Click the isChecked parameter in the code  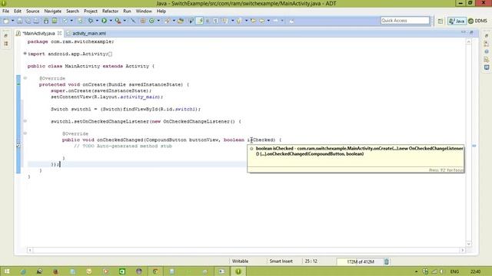pos(261,140)
